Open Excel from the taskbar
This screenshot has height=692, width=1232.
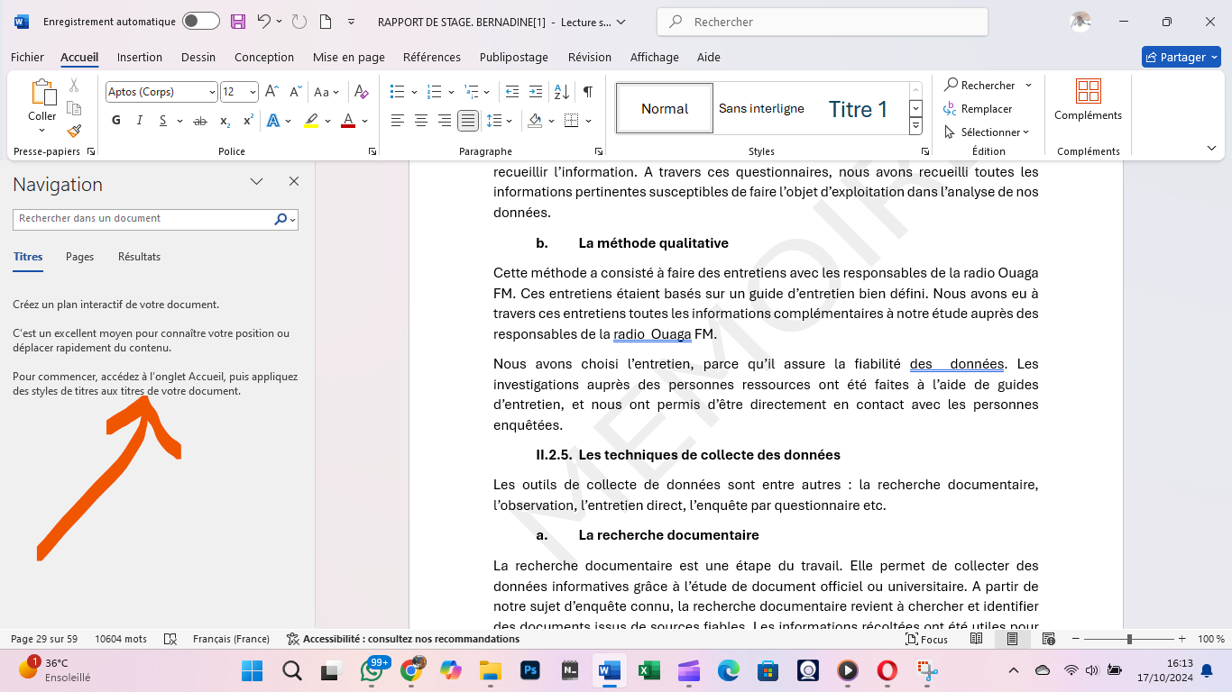(x=648, y=670)
